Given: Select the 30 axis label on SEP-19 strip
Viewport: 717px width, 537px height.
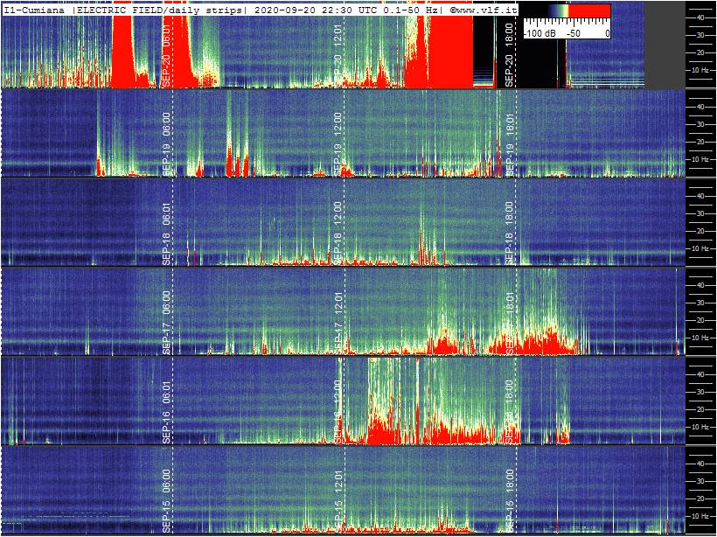Looking at the screenshot, I should [700, 124].
